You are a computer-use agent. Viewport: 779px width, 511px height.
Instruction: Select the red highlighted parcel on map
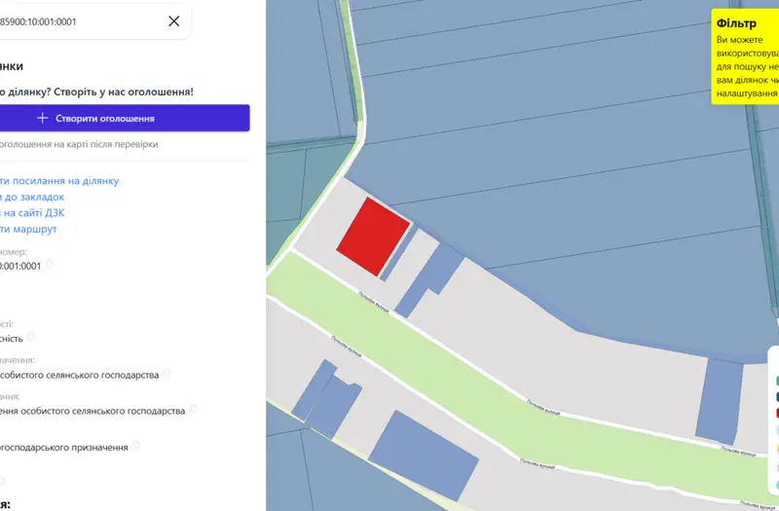373,237
